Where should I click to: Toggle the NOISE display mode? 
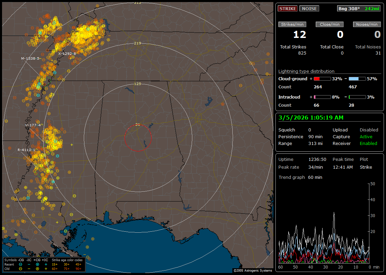(309, 8)
